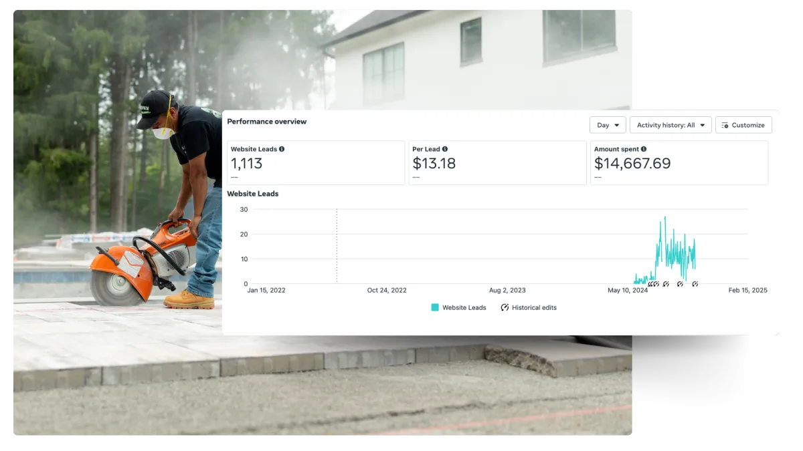Image resolution: width=803 pixels, height=451 pixels.
Task: Click the Day dropdown arrow
Action: coord(616,125)
